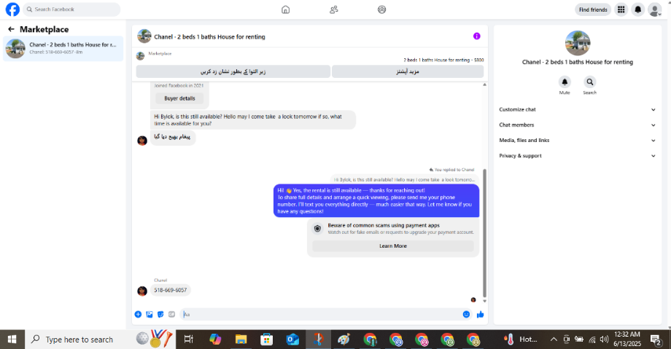
Task: Mute this chat with the bell icon
Action: 565,82
